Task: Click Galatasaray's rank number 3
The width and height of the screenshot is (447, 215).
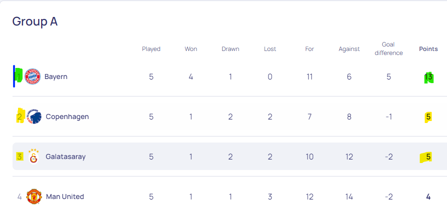Action: click(20, 156)
